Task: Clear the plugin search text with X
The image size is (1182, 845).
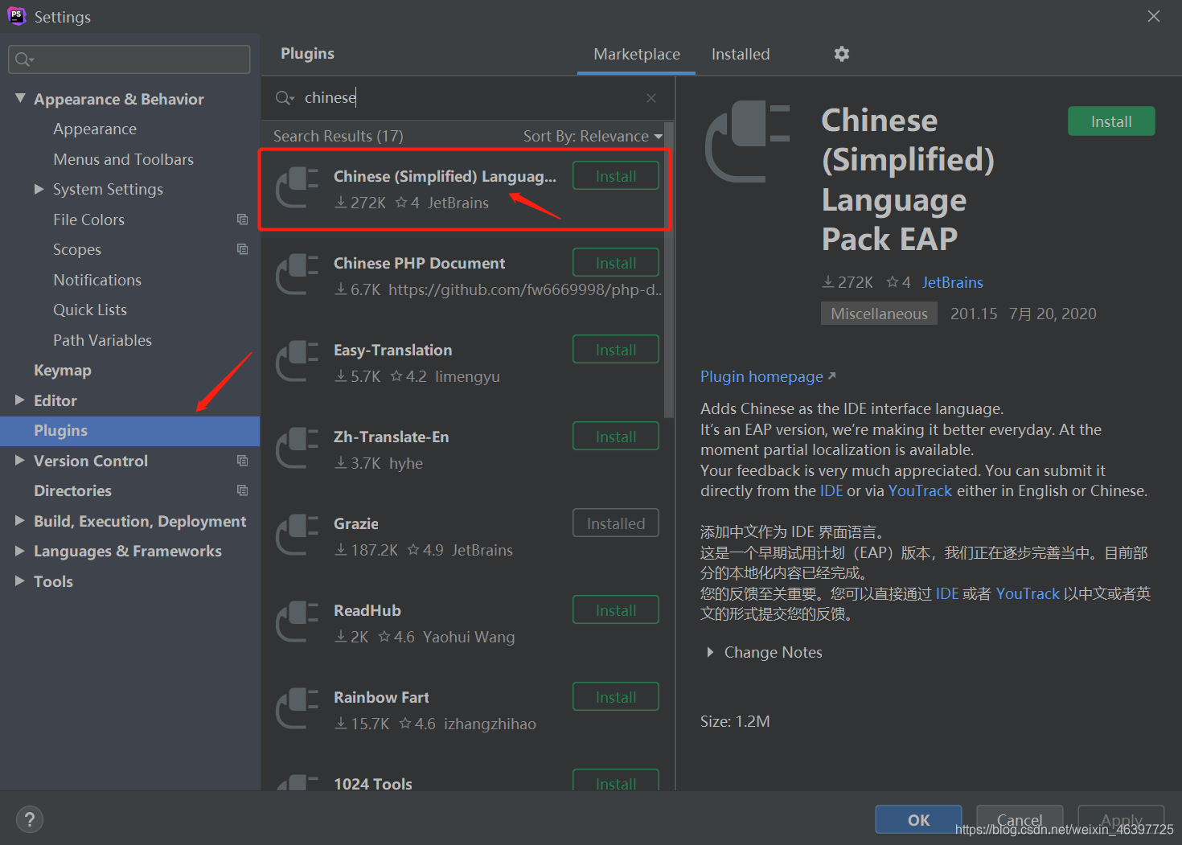Action: coord(651,98)
